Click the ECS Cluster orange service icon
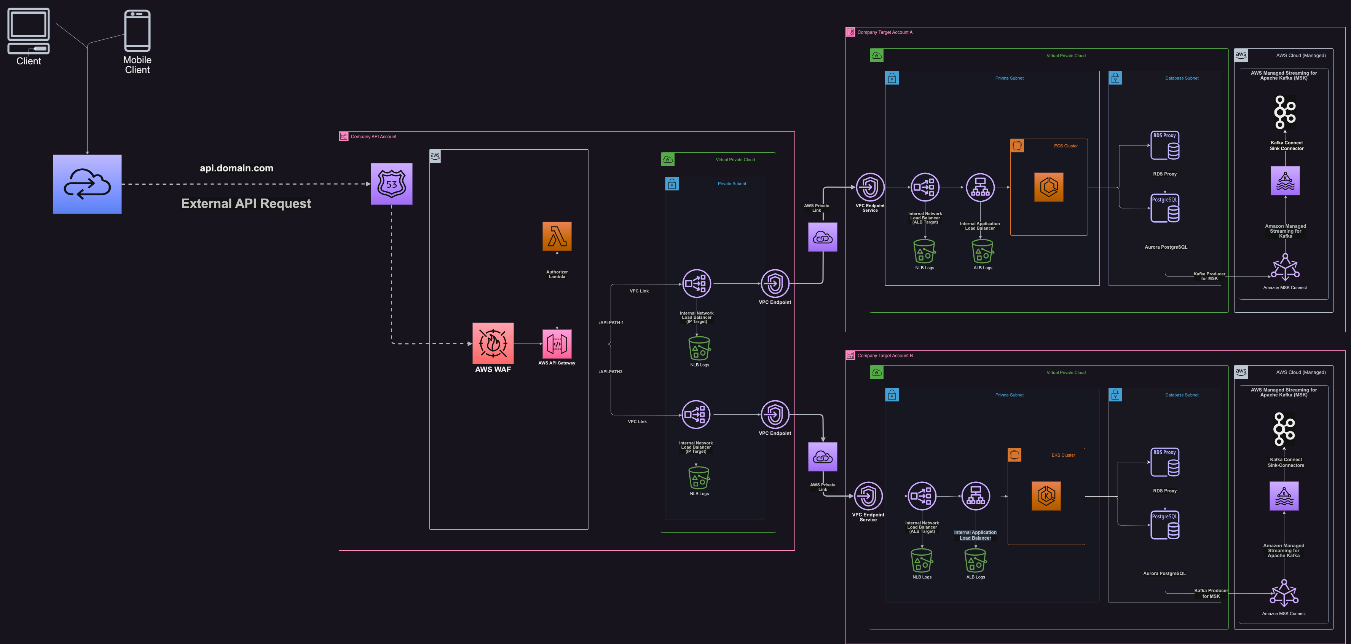This screenshot has width=1351, height=644. (1048, 187)
